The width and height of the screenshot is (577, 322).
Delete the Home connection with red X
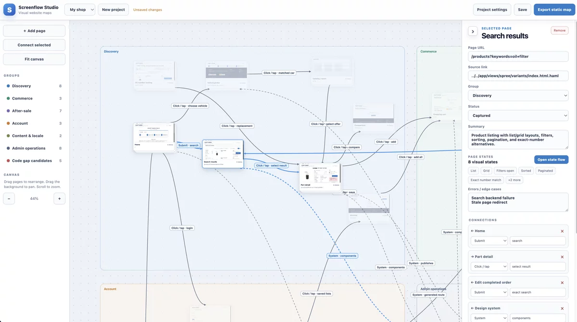562,231
